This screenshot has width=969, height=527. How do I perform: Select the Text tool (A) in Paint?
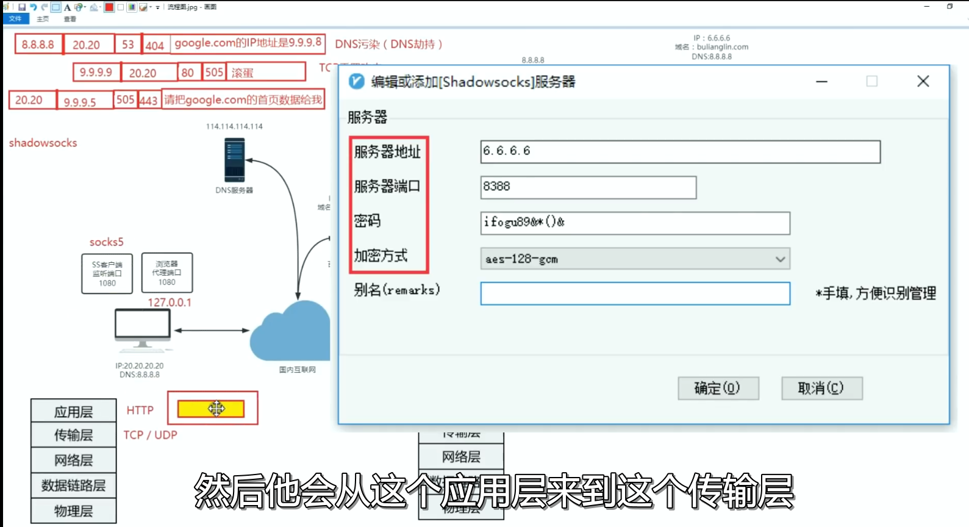(x=67, y=7)
